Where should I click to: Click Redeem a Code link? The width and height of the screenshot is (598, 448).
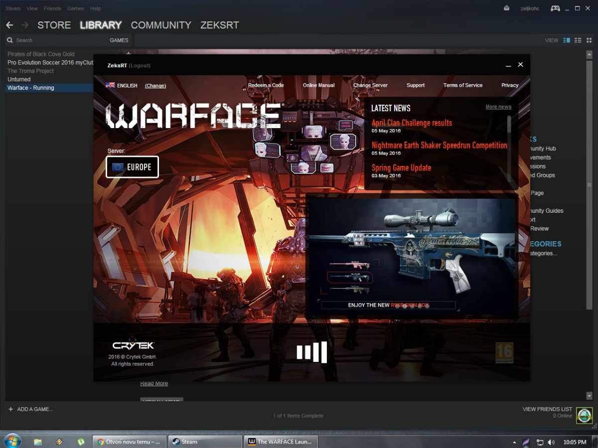(266, 85)
